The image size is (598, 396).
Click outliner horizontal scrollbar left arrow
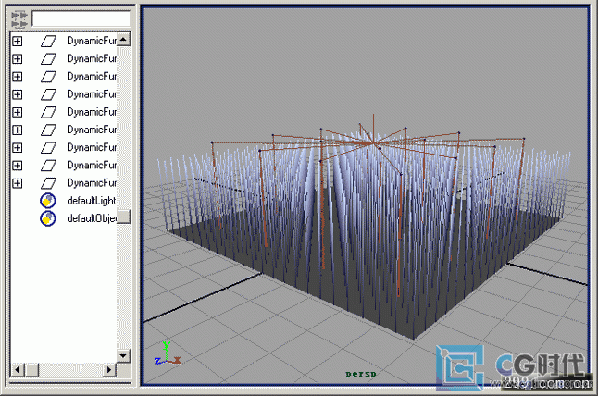(18, 369)
